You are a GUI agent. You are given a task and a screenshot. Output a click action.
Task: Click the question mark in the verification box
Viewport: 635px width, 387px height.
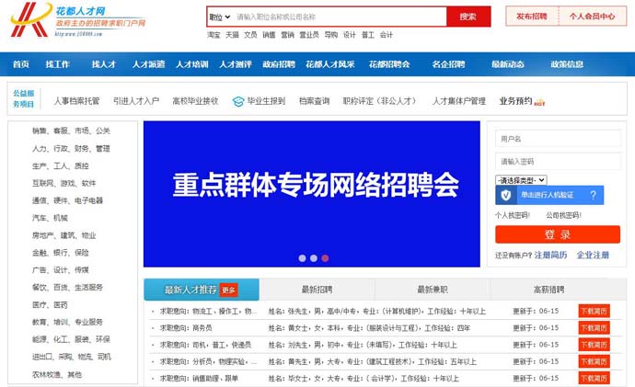[x=594, y=195]
